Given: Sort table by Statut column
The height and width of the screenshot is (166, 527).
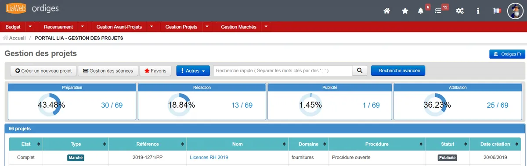Looking at the screenshot, I should (448, 144).
